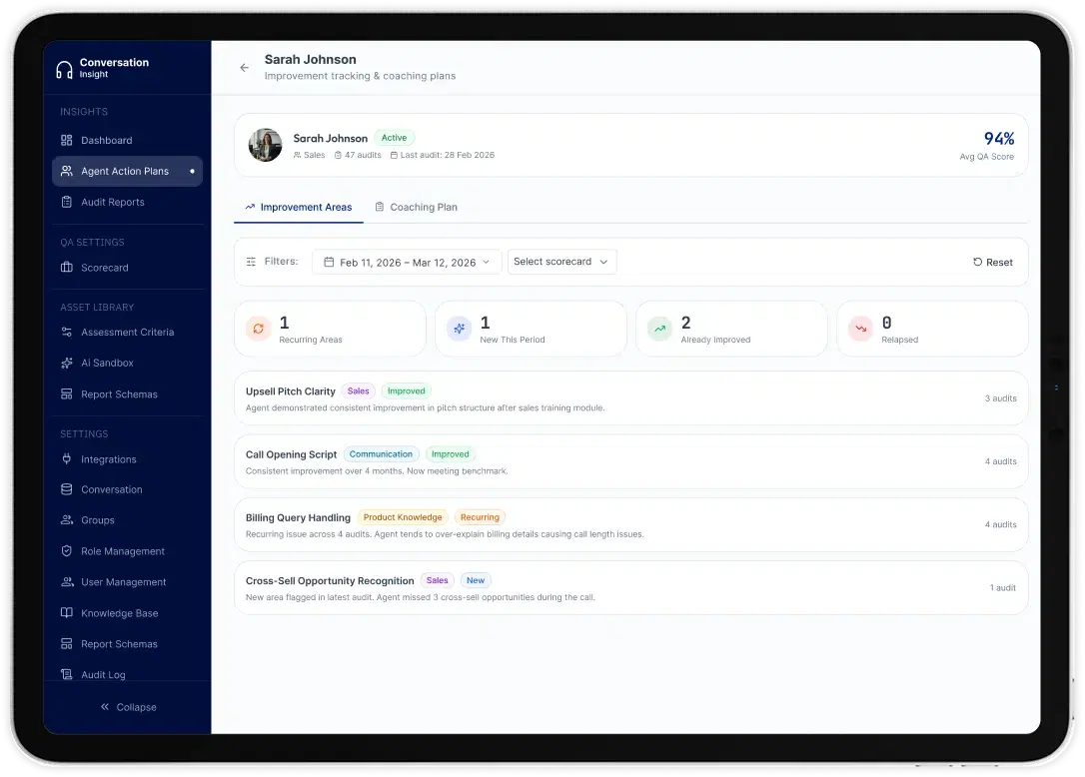
Task: Click the Knowledge Base book icon
Action: 66,612
